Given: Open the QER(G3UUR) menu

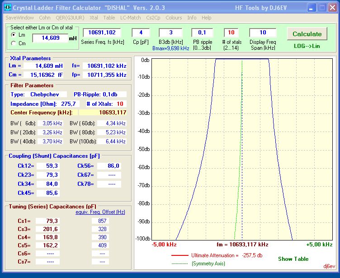Looking at the screenshot, I should (x=70, y=18).
